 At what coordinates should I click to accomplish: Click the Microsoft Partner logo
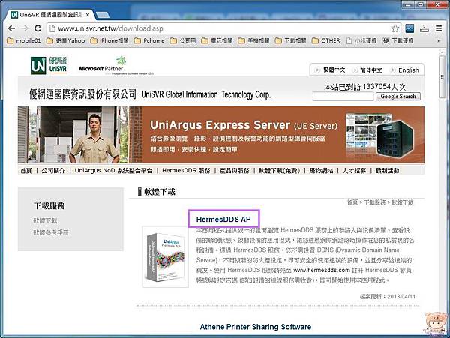tap(116, 66)
